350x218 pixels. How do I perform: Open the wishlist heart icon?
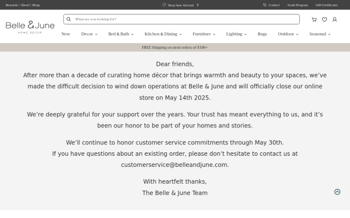[324, 20]
